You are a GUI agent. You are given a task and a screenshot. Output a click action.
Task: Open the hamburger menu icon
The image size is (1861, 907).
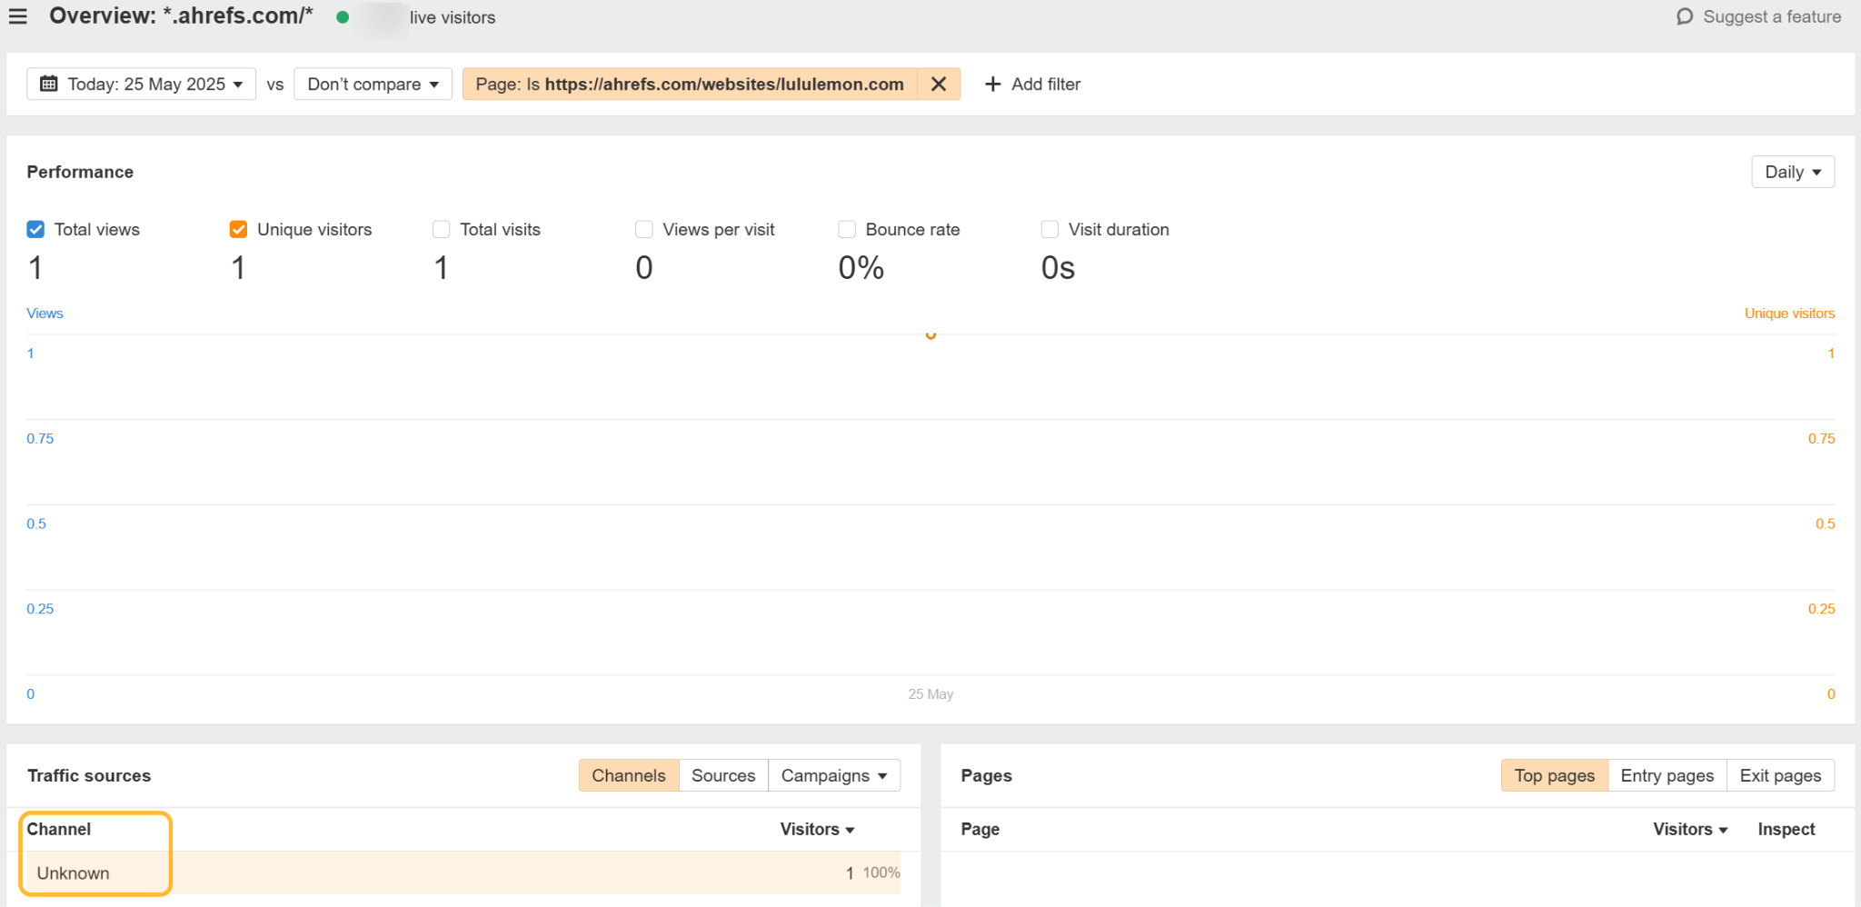tap(17, 16)
